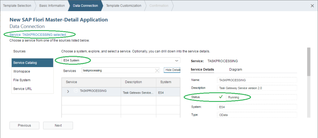
Task: Click the System column header
Action: click(x=168, y=82)
